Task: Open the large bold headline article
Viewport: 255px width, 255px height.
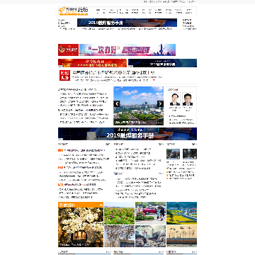Action: pos(114,73)
